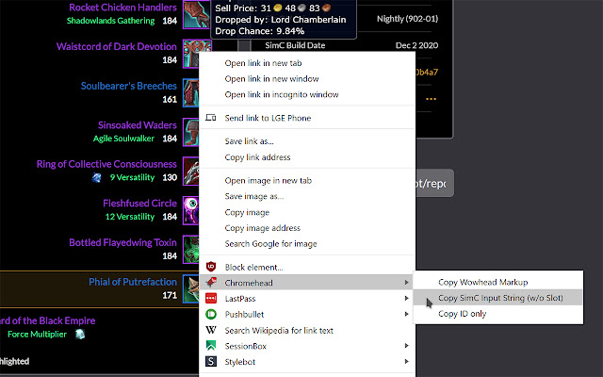Viewport: 603px width, 377px height.
Task: Select Copy ID only option
Action: (x=463, y=314)
